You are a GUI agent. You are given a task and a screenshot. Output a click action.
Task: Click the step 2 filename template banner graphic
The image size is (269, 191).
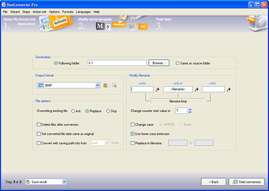tap(121, 23)
